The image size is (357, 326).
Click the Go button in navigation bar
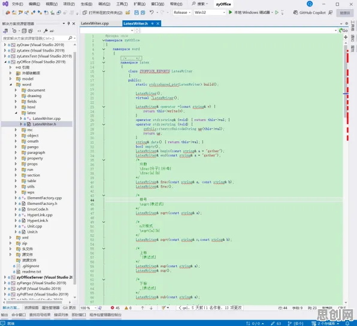tap(344, 31)
